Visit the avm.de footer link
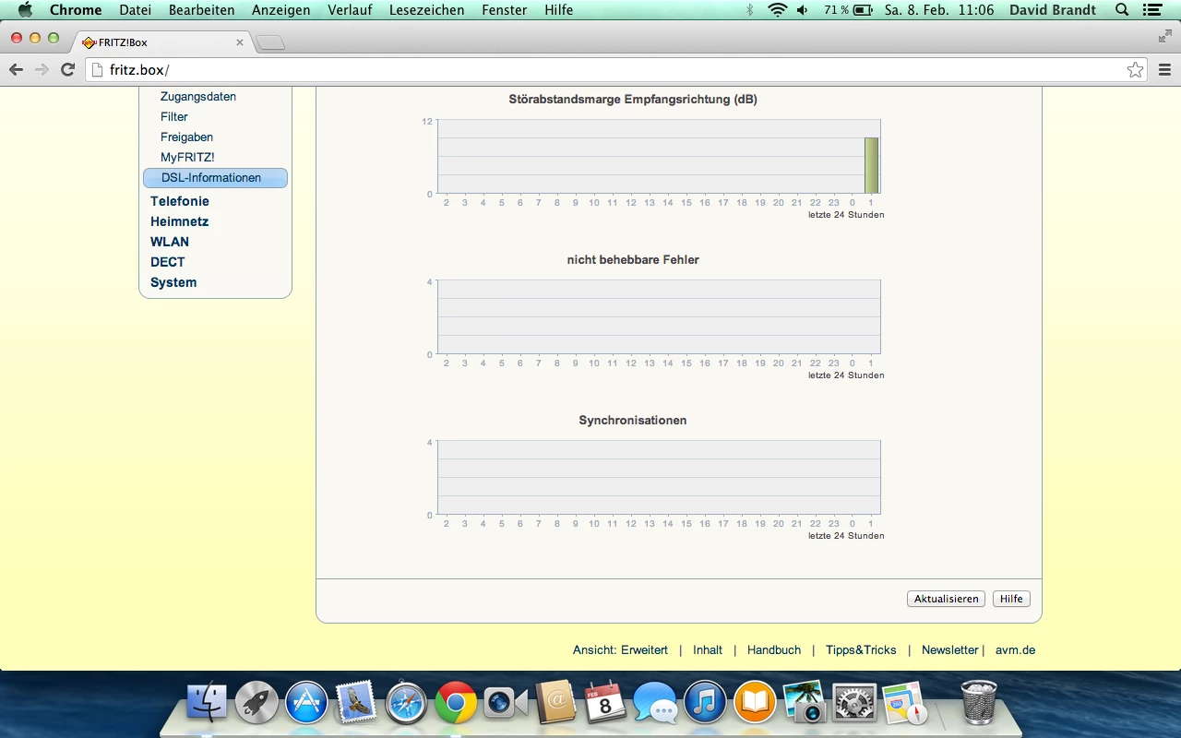This screenshot has width=1181, height=738. pos(1015,650)
